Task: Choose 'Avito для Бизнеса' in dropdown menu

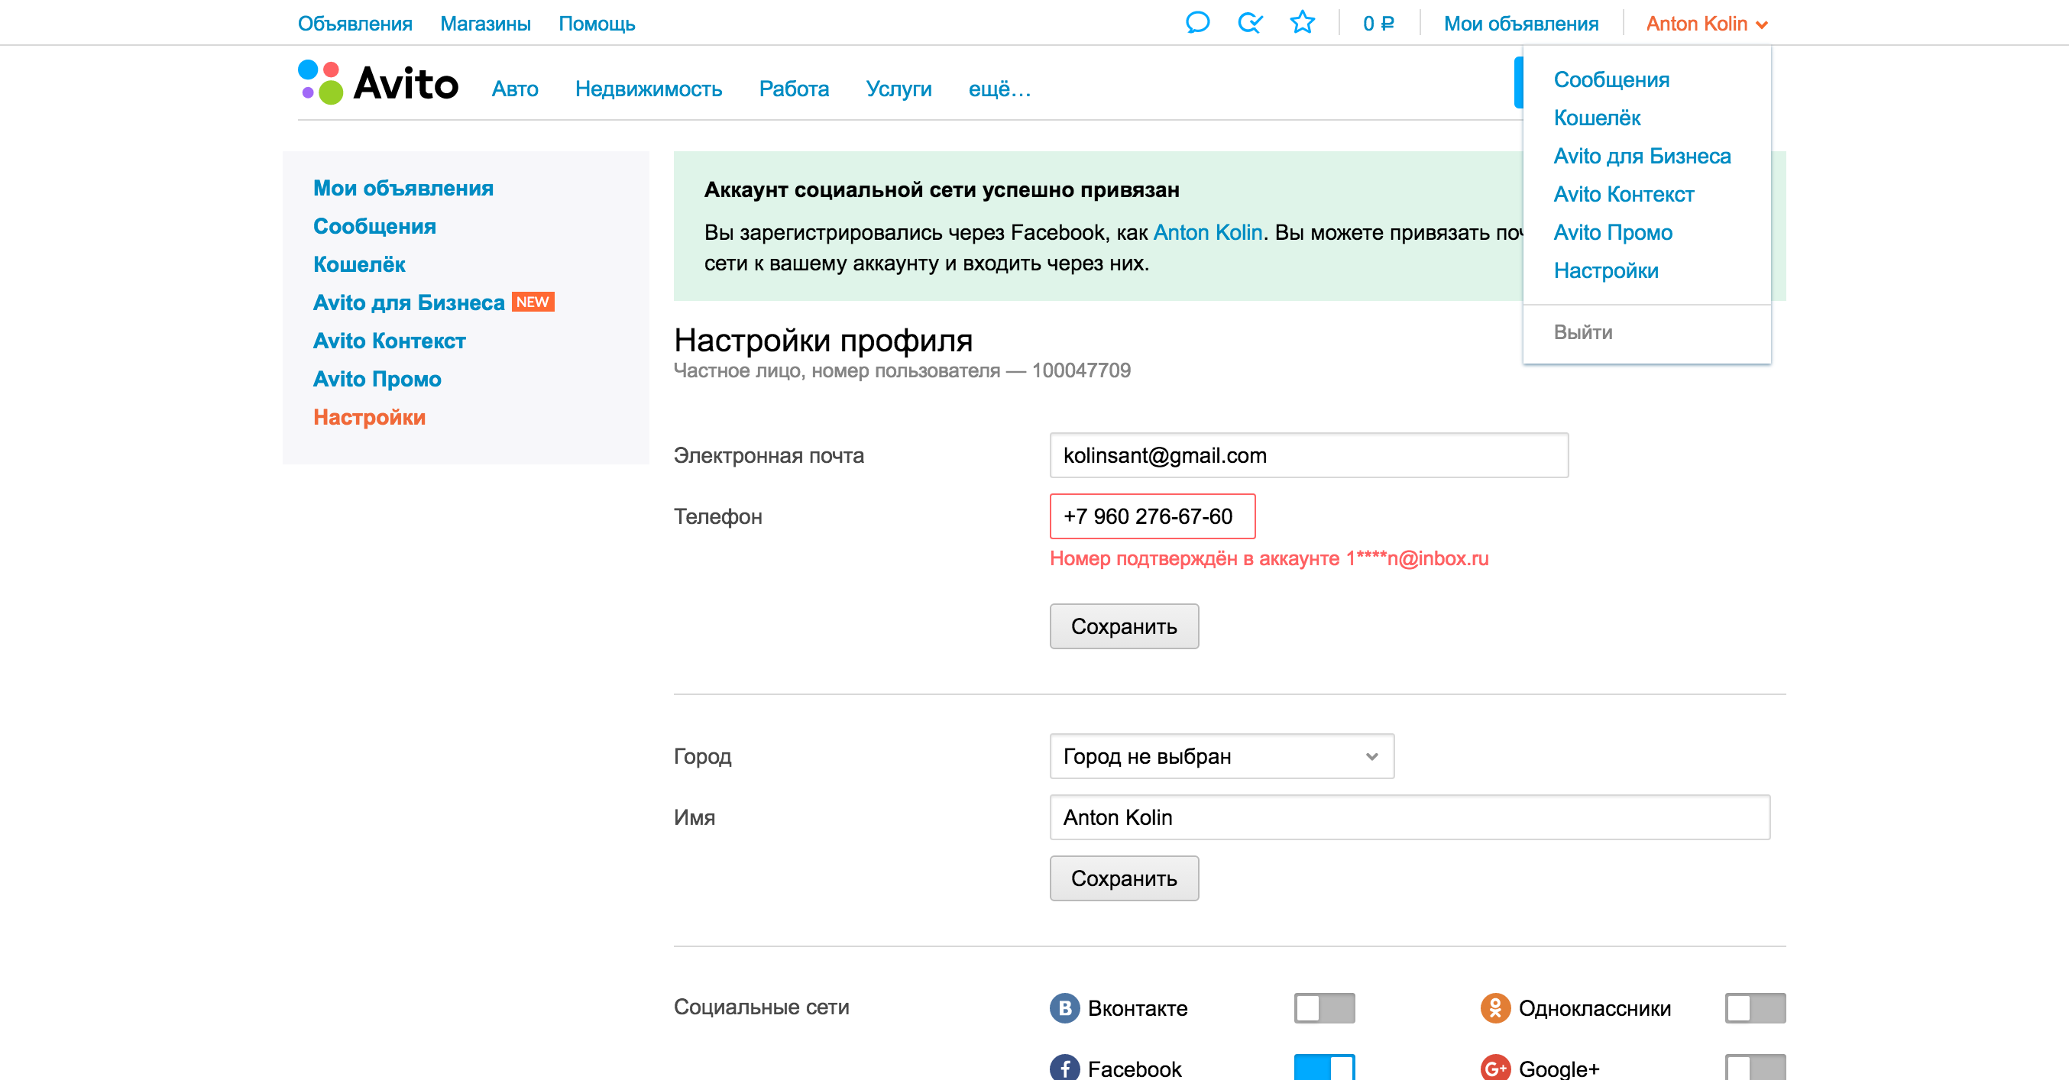Action: tap(1642, 156)
